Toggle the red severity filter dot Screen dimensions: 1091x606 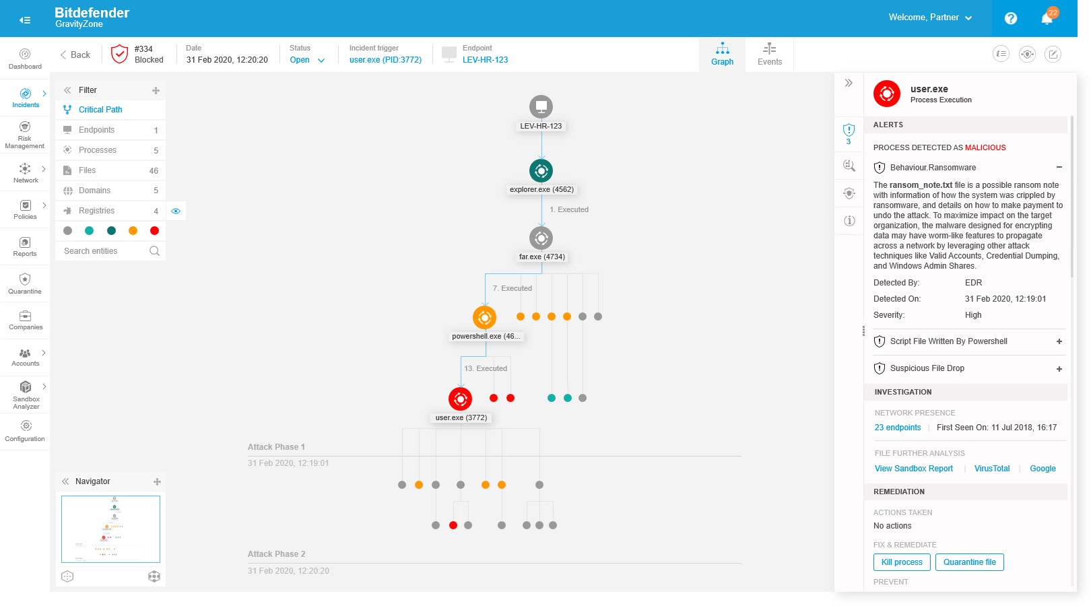[154, 231]
